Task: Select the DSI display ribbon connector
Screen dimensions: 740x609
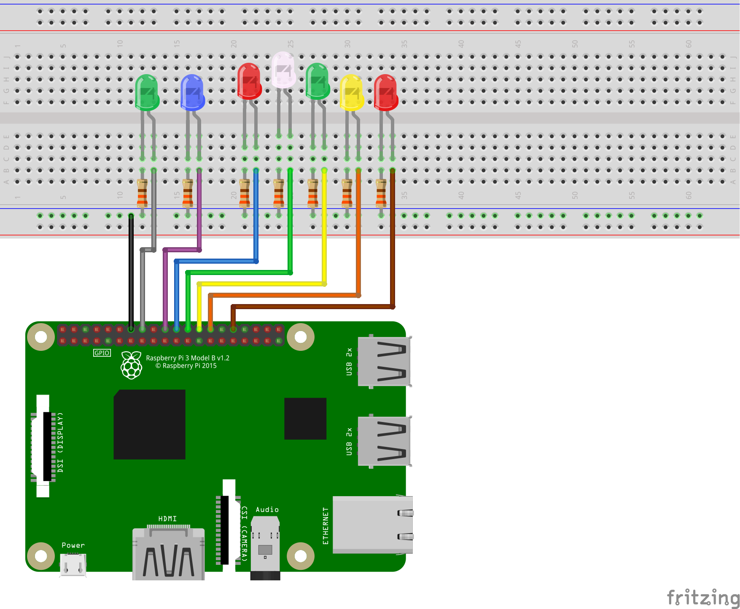Action: [x=43, y=446]
